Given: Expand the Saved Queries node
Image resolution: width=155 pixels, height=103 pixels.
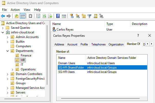Looking at the screenshot, I should pos(3,28).
